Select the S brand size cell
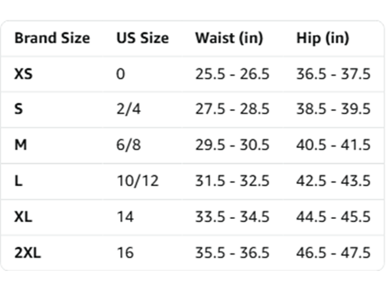The image size is (386, 290). click(18, 109)
